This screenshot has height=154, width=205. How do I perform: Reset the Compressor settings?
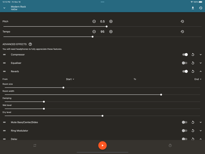pos(193,55)
